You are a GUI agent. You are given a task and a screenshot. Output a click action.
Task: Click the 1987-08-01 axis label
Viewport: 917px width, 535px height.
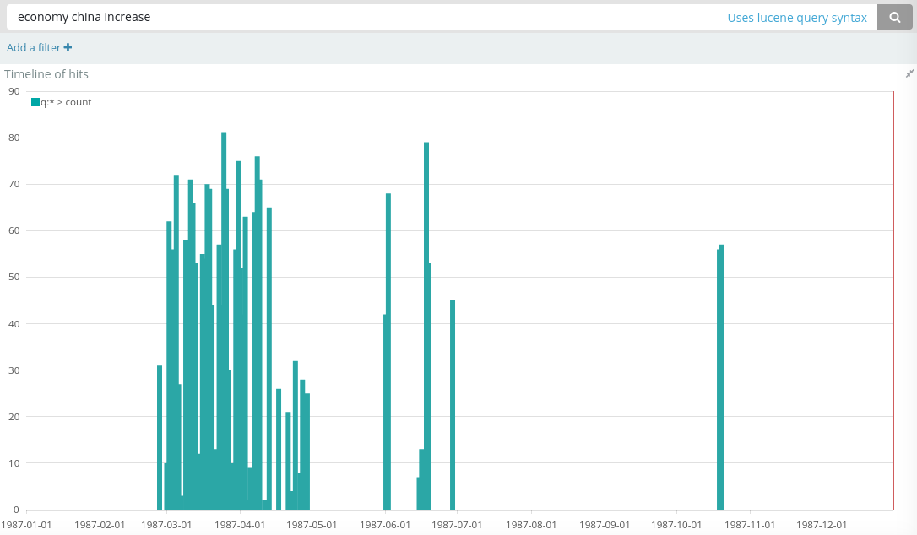point(531,525)
